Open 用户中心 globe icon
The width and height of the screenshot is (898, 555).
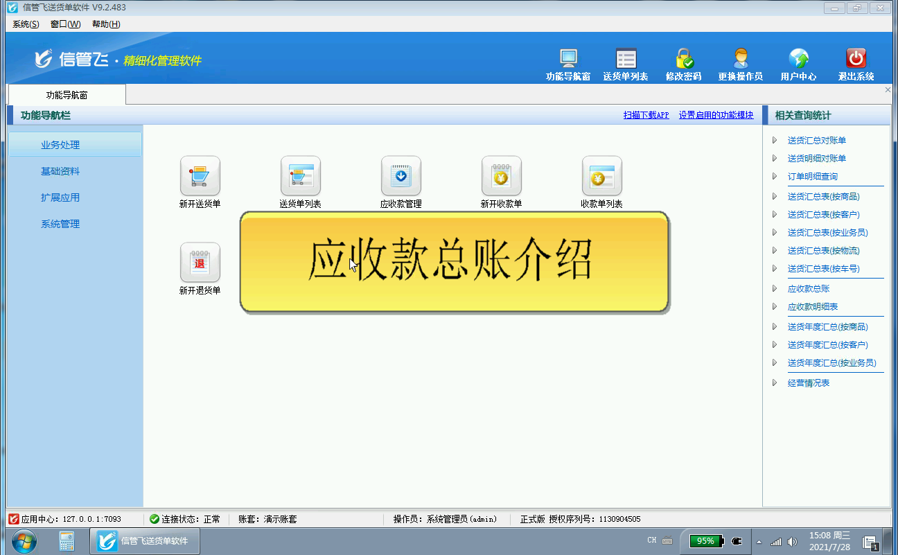click(798, 59)
